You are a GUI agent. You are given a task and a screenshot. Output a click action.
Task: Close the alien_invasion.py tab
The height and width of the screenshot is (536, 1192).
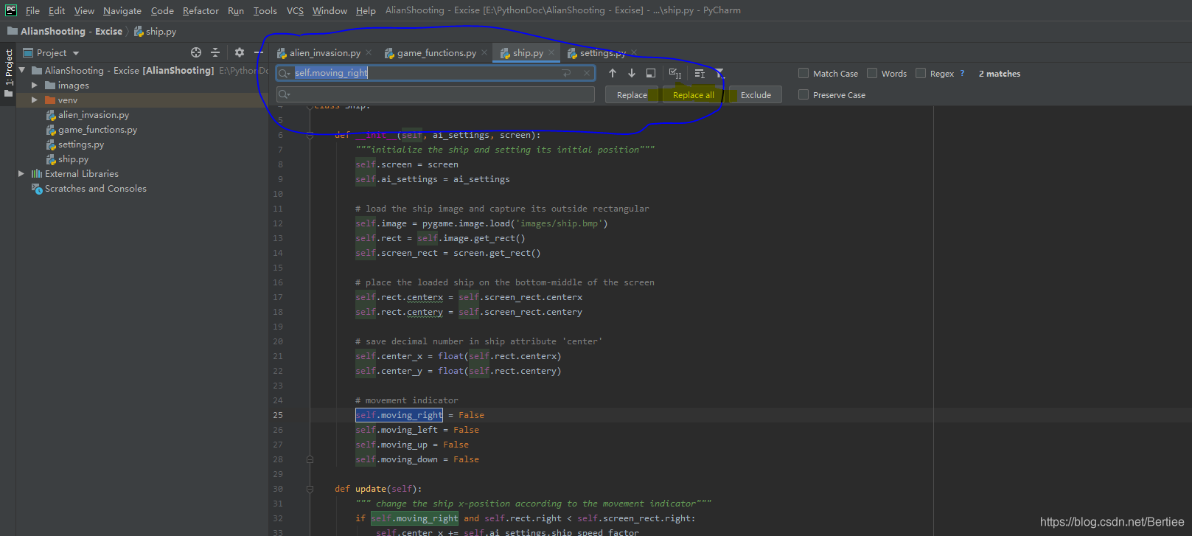click(369, 52)
